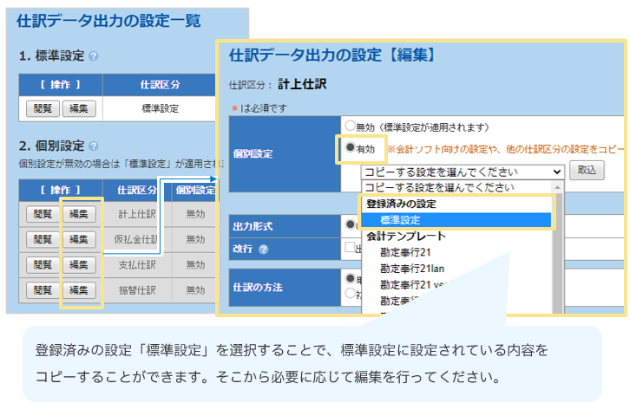Click help icon beside 改行 label
This screenshot has width=630, height=409.
click(x=263, y=250)
